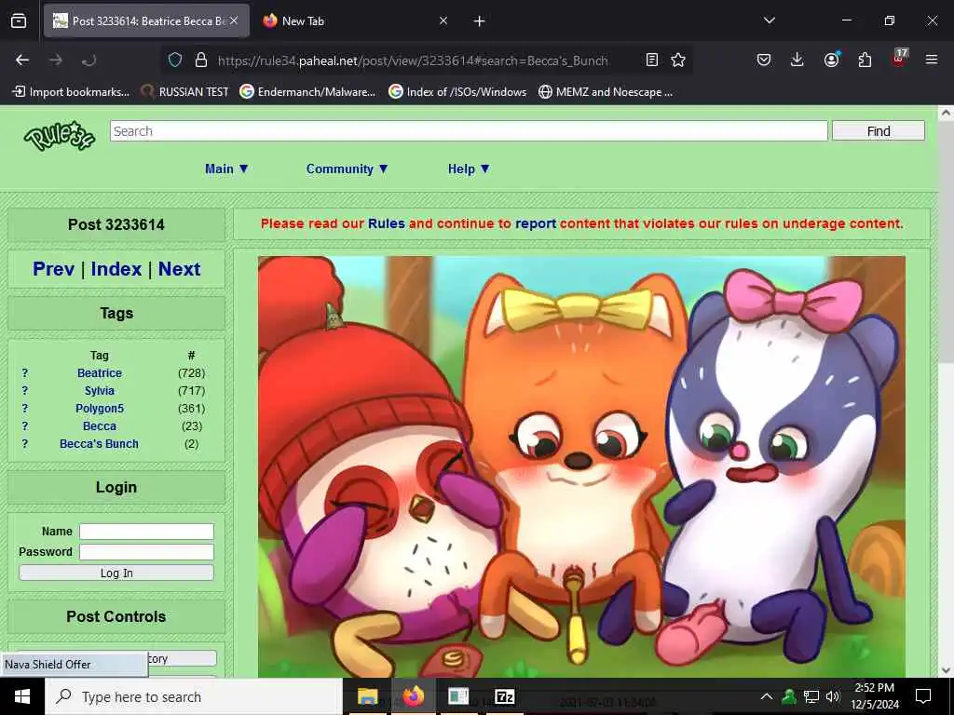Open the Index of /ISOs/Windows bookmark
This screenshot has height=715, width=954.
[x=457, y=92]
